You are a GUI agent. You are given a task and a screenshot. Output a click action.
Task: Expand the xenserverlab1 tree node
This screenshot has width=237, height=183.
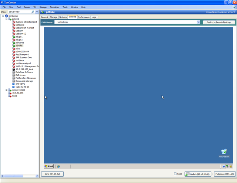(x=6, y=90)
